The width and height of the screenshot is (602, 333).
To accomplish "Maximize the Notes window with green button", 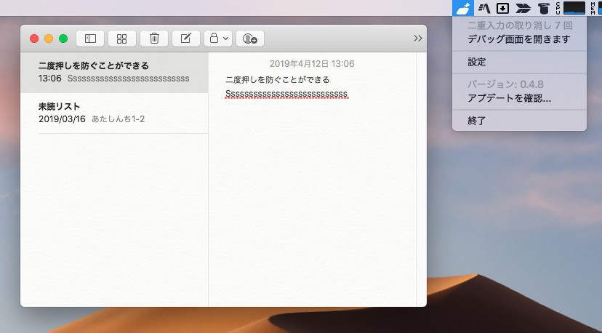I will [63, 39].
